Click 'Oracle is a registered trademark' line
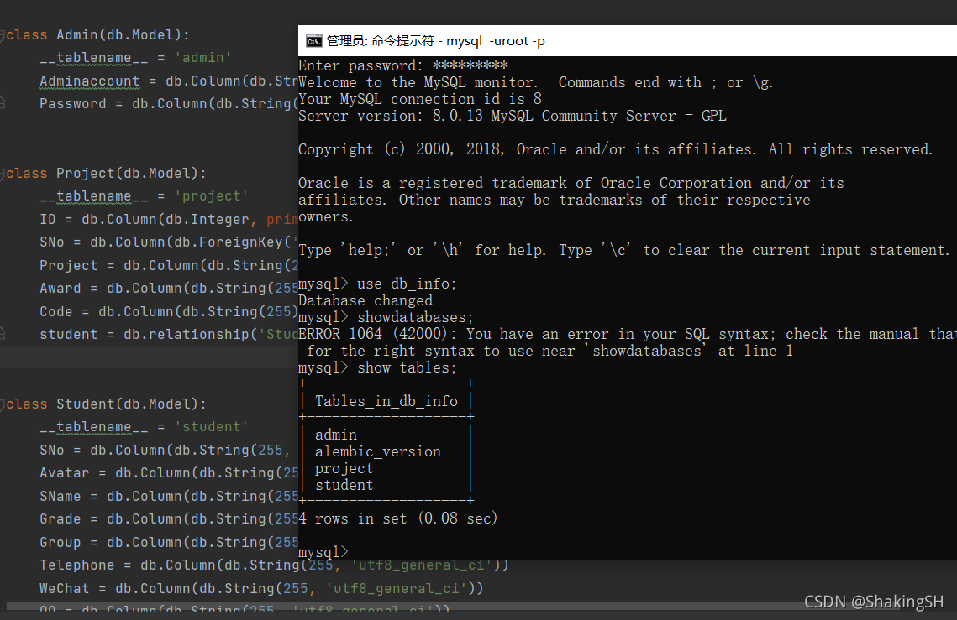Viewport: 957px width, 620px height. tap(571, 183)
